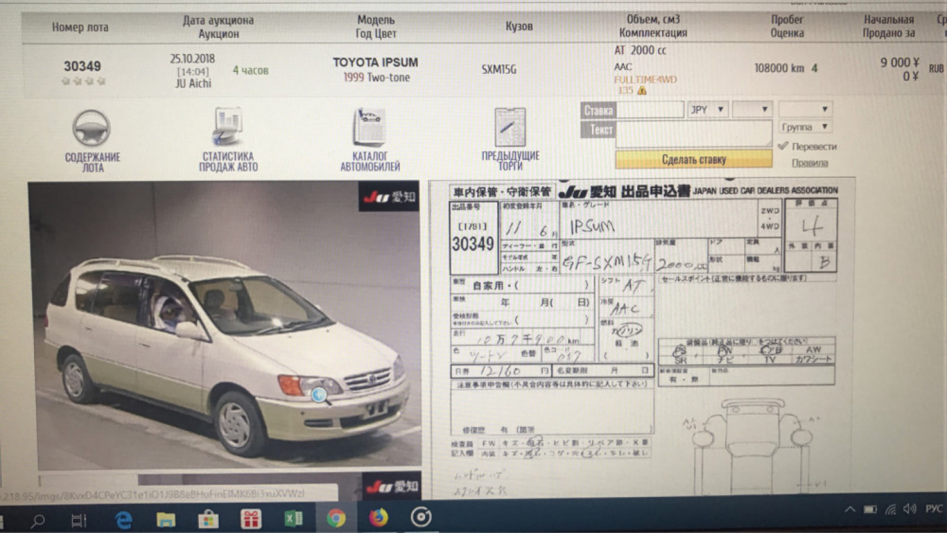Click the magnifier icon on the car photo

point(320,395)
